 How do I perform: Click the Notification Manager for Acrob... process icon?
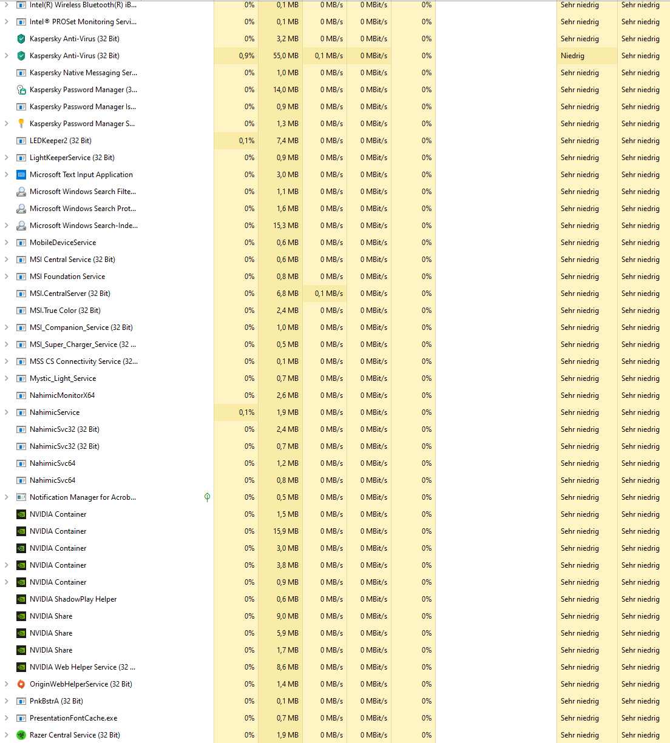(21, 497)
